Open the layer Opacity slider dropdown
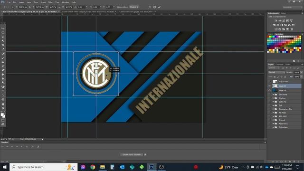304x171 pixels. tap(301, 72)
